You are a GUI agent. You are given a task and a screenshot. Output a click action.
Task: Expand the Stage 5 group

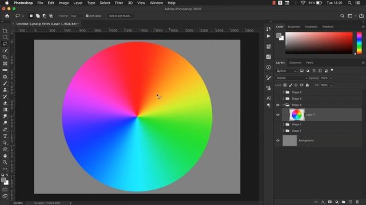click(x=284, y=92)
